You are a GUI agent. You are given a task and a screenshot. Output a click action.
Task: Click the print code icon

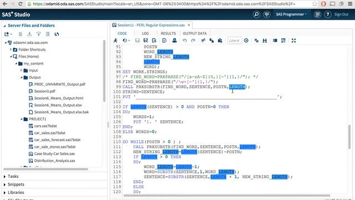(174, 41)
